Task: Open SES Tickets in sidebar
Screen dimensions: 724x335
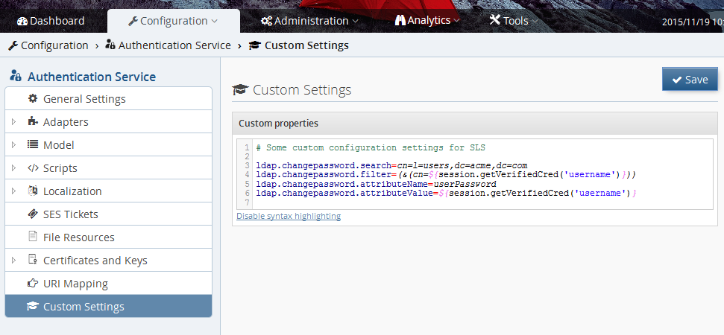Action: pyautogui.click(x=109, y=214)
